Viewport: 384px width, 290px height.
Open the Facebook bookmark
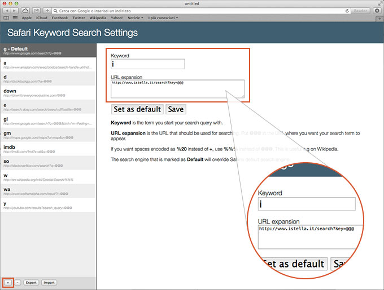click(60, 18)
